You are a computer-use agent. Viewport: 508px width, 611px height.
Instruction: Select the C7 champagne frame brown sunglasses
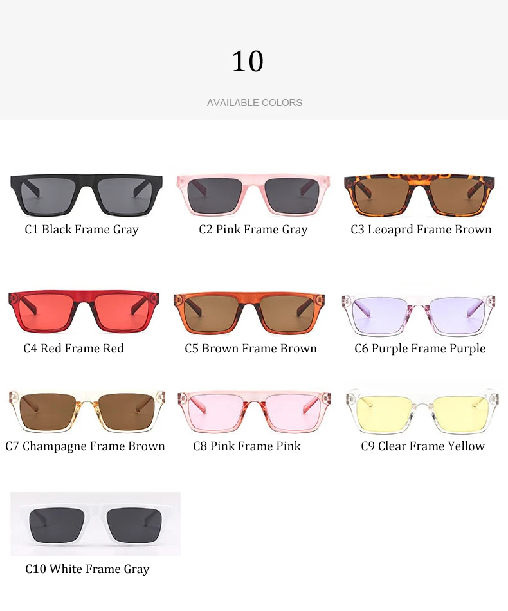(87, 412)
